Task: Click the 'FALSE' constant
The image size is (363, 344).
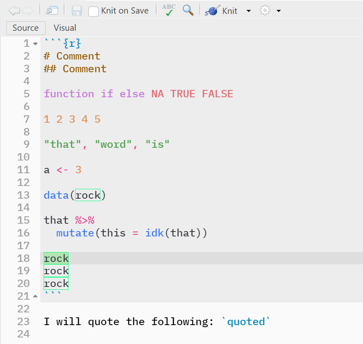Action: coord(217,94)
